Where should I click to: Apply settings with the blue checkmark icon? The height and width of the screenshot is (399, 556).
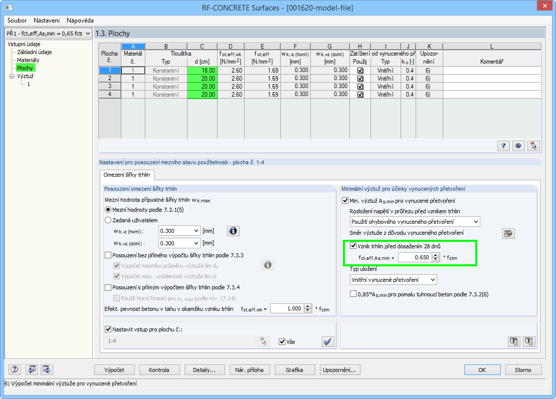coord(328,341)
